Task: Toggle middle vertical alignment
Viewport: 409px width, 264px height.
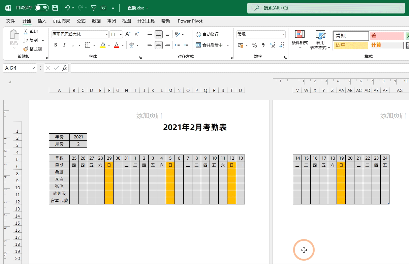Action: point(159,34)
